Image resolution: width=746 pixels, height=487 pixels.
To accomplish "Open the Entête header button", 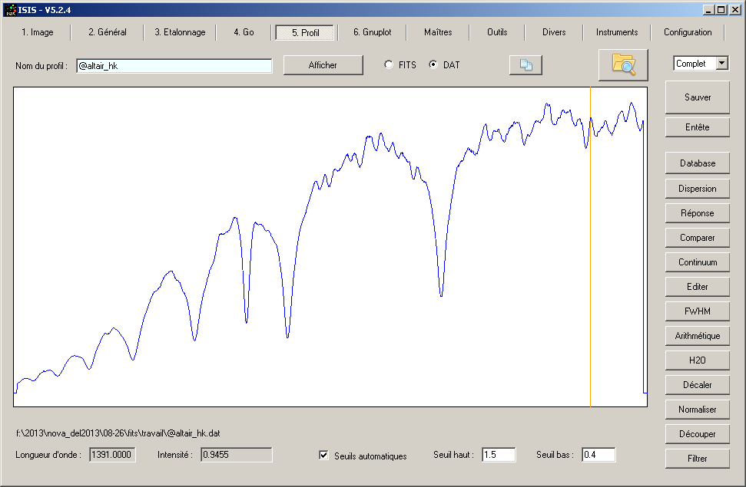I will click(x=697, y=127).
